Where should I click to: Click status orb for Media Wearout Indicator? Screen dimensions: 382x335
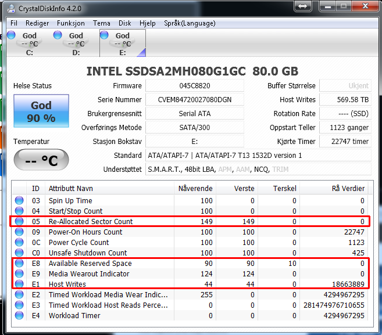[19, 273]
